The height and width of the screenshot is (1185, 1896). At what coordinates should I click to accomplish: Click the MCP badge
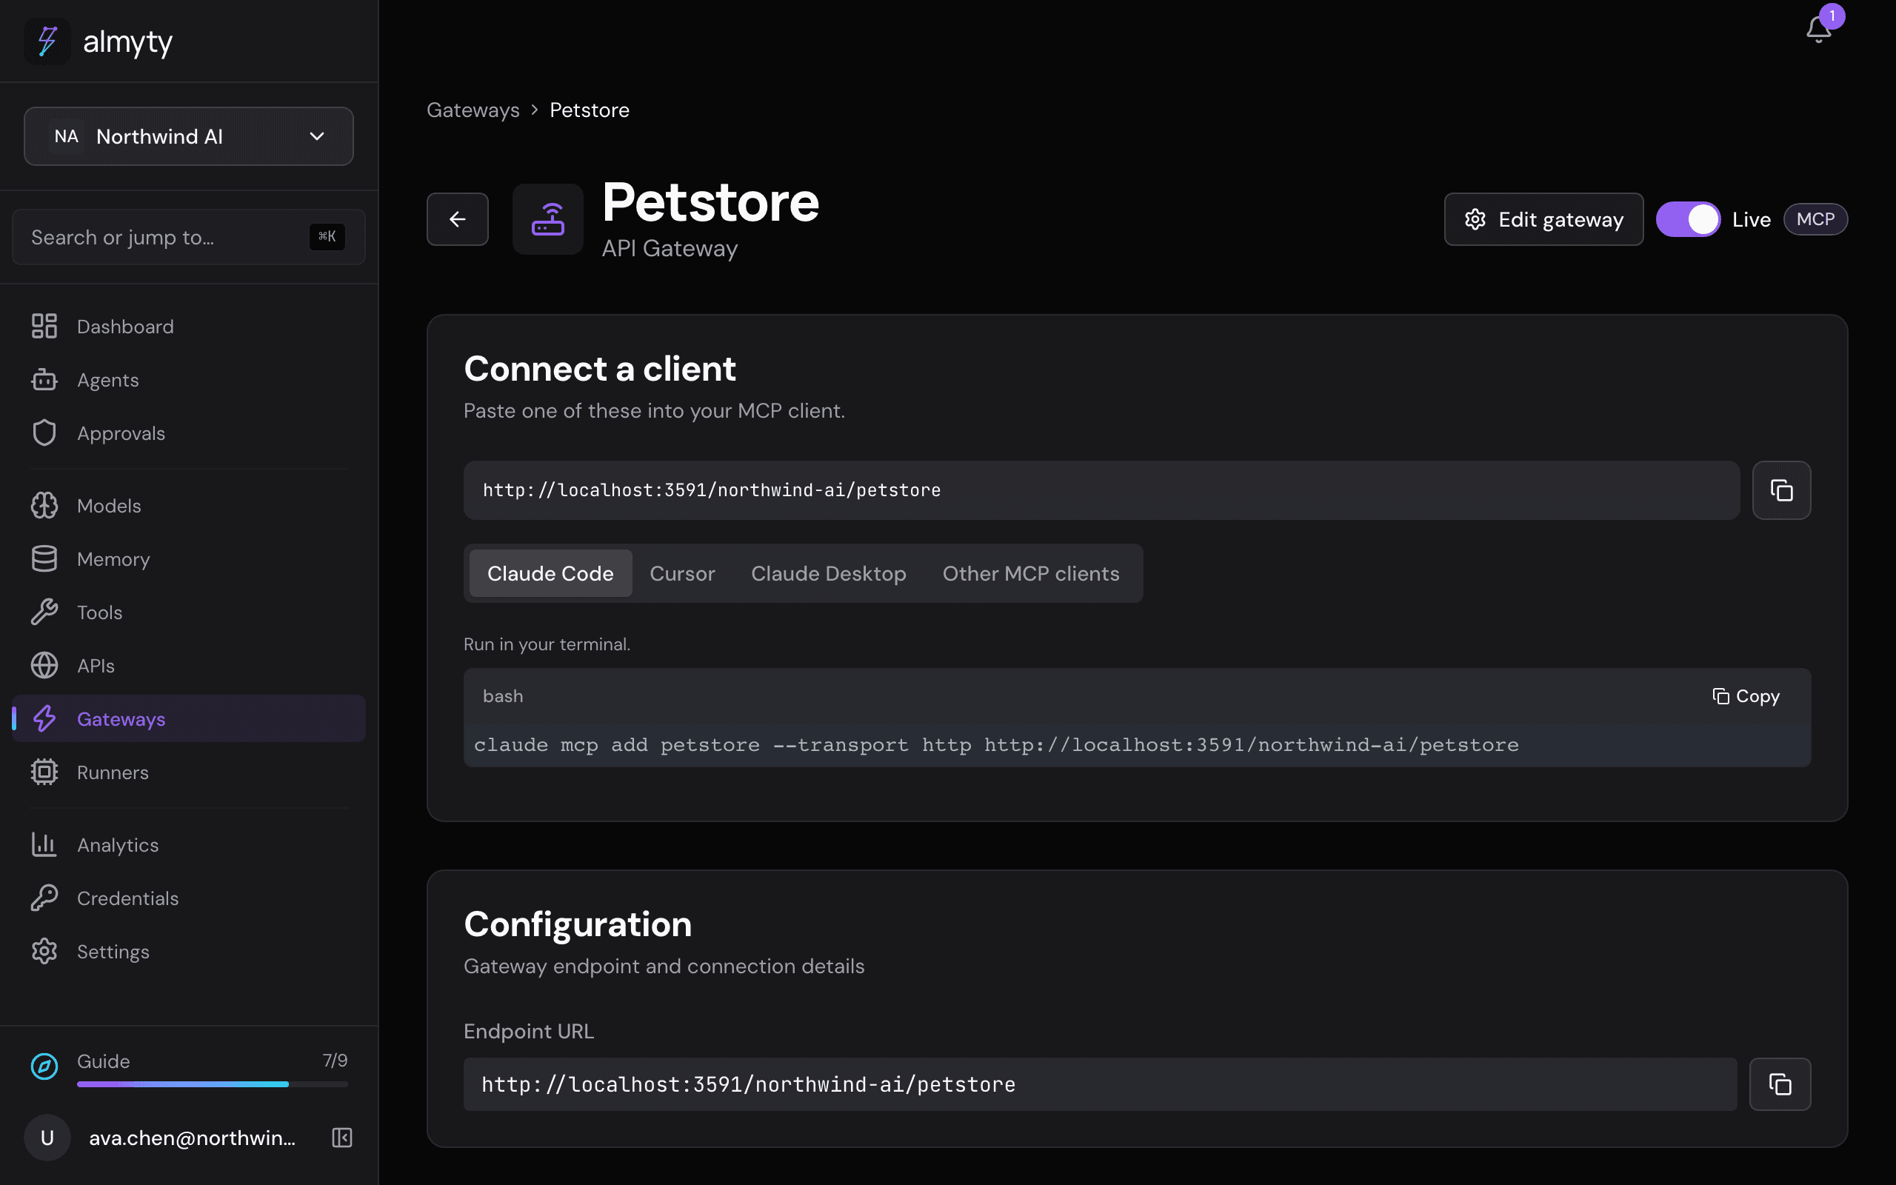[1815, 219]
